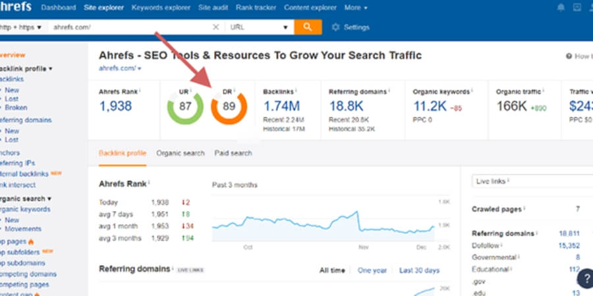Click the Ahrefs logo
593x296 pixels.
point(15,7)
